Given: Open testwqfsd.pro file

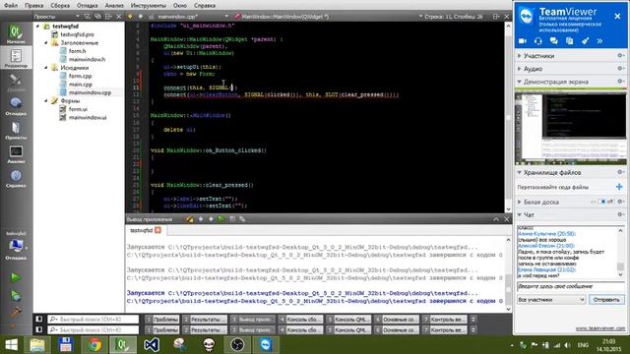Looking at the screenshot, I should (77, 34).
